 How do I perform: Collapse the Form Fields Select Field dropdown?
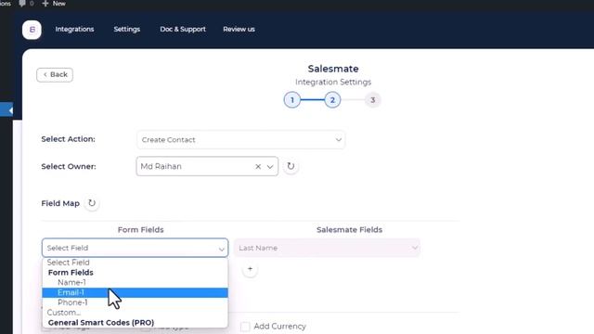point(135,248)
